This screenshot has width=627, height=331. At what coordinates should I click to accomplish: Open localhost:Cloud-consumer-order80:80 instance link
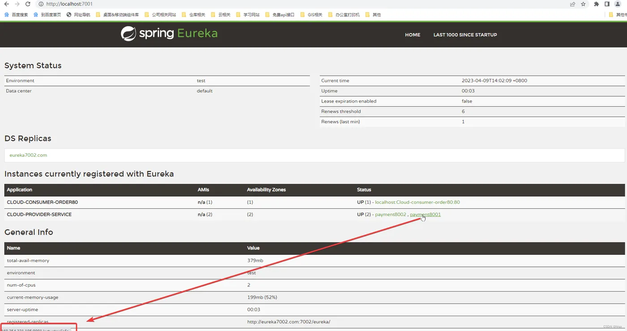click(417, 202)
